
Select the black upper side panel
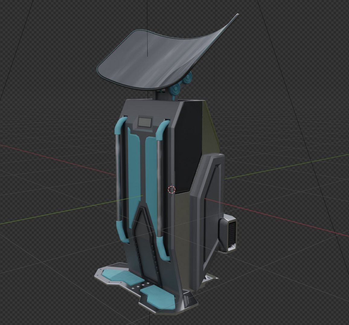[188, 147]
